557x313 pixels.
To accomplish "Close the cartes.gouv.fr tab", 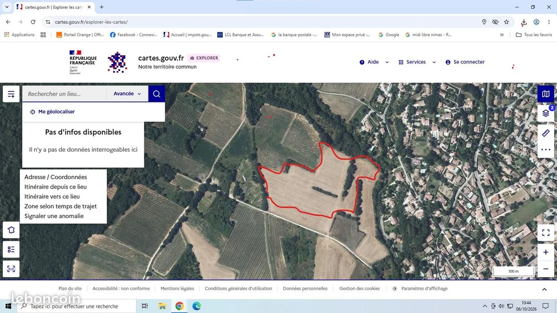I will [x=89, y=7].
